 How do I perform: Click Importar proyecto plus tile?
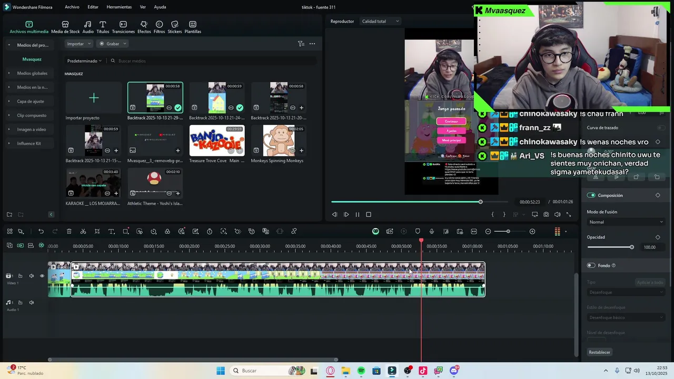pos(93,98)
